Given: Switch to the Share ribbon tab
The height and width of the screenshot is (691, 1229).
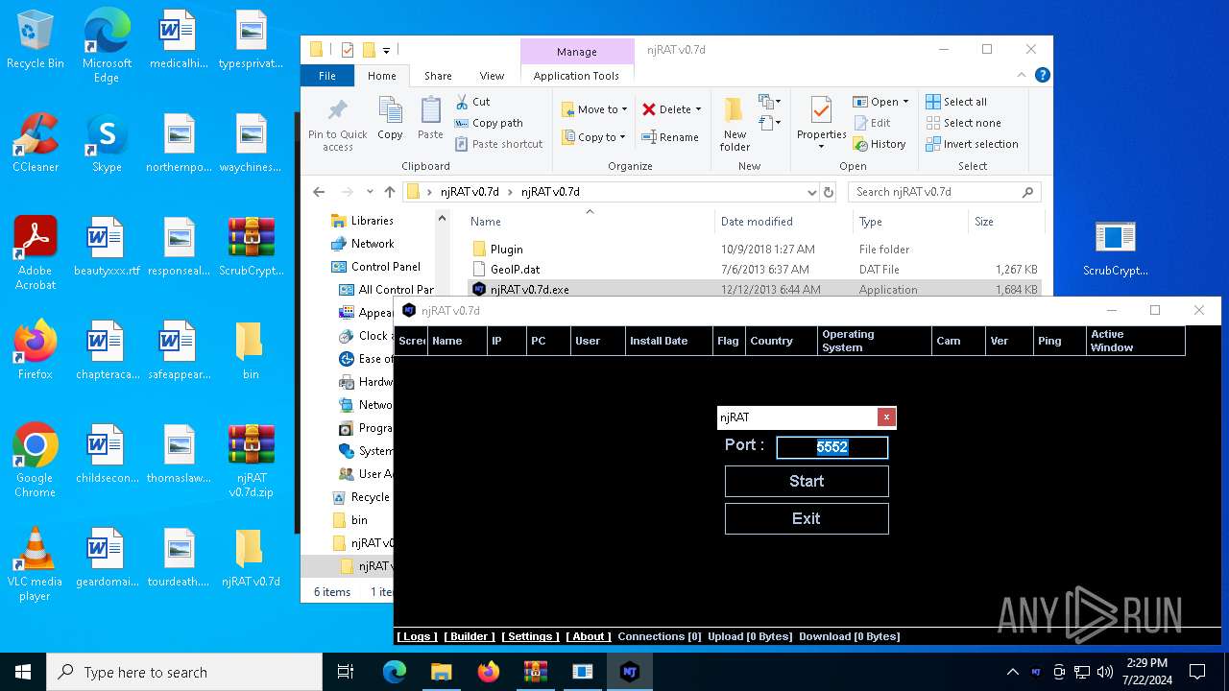Looking at the screenshot, I should point(438,76).
